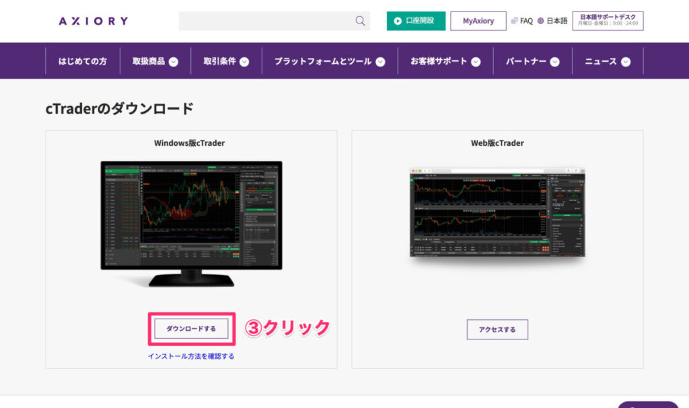The image size is (689, 408).
Task: Click the search magnifier icon
Action: [x=361, y=21]
